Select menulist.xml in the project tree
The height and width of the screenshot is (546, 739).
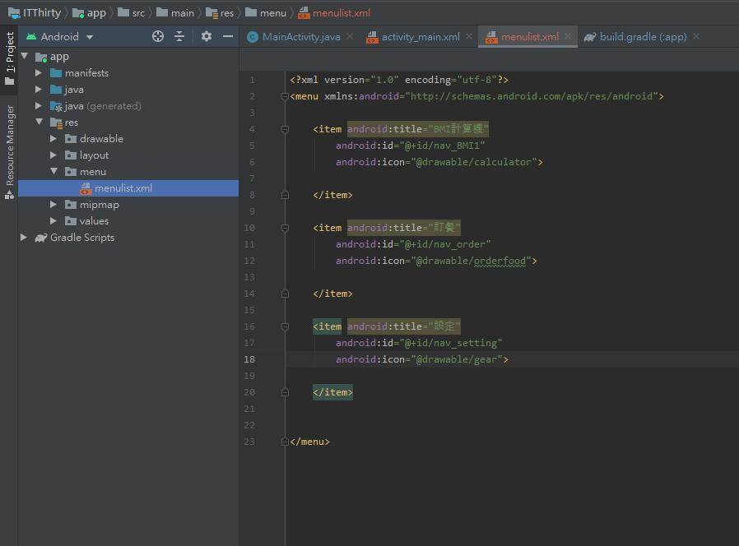[123, 188]
